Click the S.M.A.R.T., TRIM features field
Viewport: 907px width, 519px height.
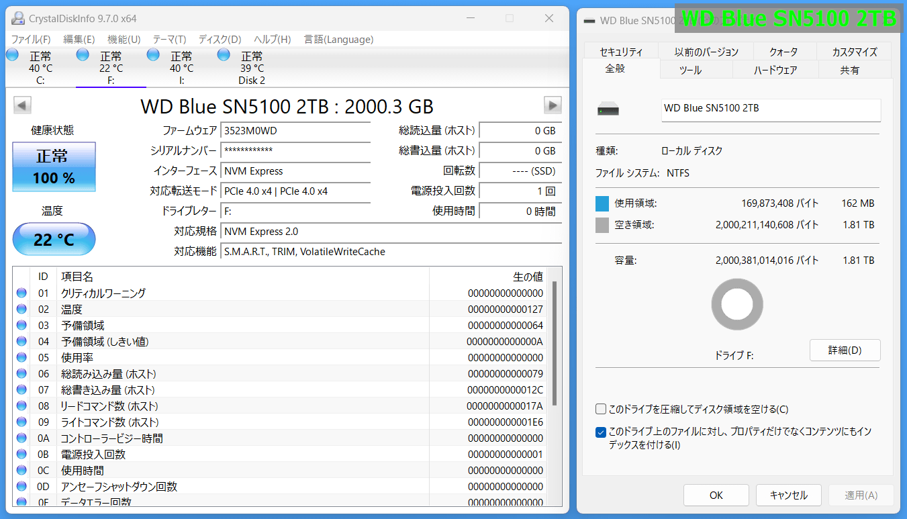(x=391, y=252)
